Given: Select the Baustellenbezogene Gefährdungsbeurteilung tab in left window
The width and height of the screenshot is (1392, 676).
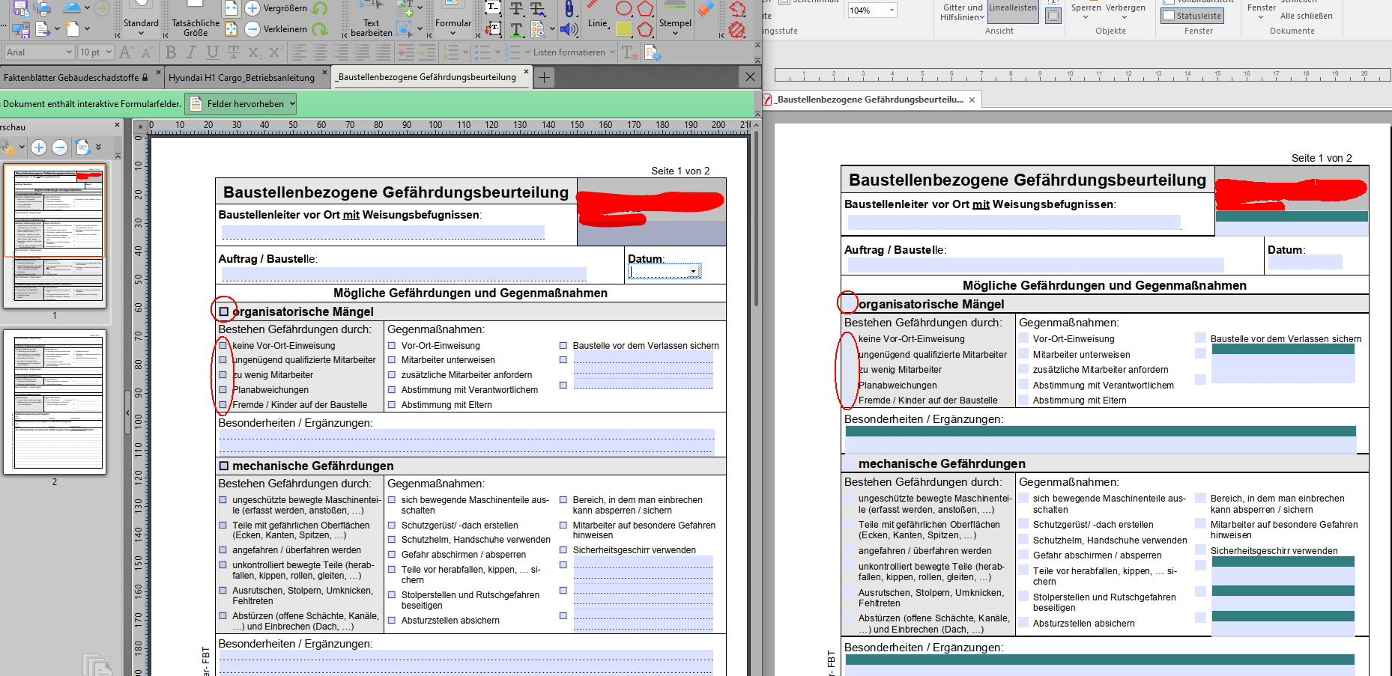Looking at the screenshot, I should pyautogui.click(x=432, y=76).
